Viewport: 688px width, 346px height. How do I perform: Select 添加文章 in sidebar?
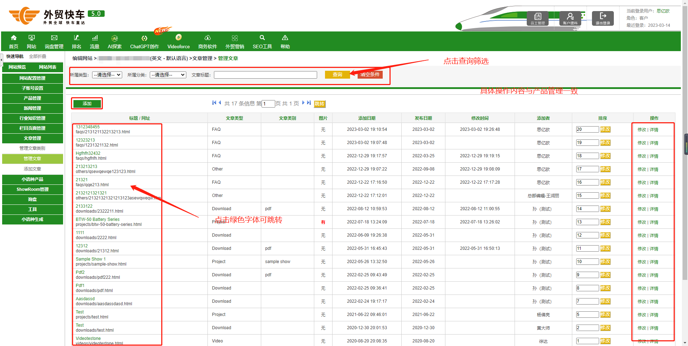[x=33, y=169]
